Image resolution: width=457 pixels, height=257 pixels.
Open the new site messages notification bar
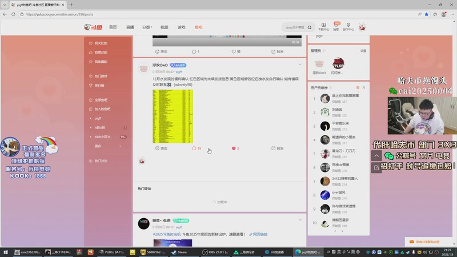[428, 242]
